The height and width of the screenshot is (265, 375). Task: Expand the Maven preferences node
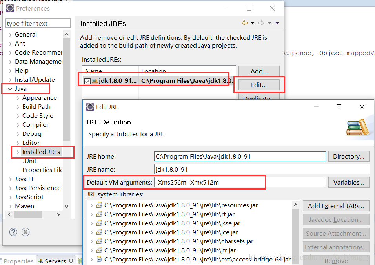10,207
